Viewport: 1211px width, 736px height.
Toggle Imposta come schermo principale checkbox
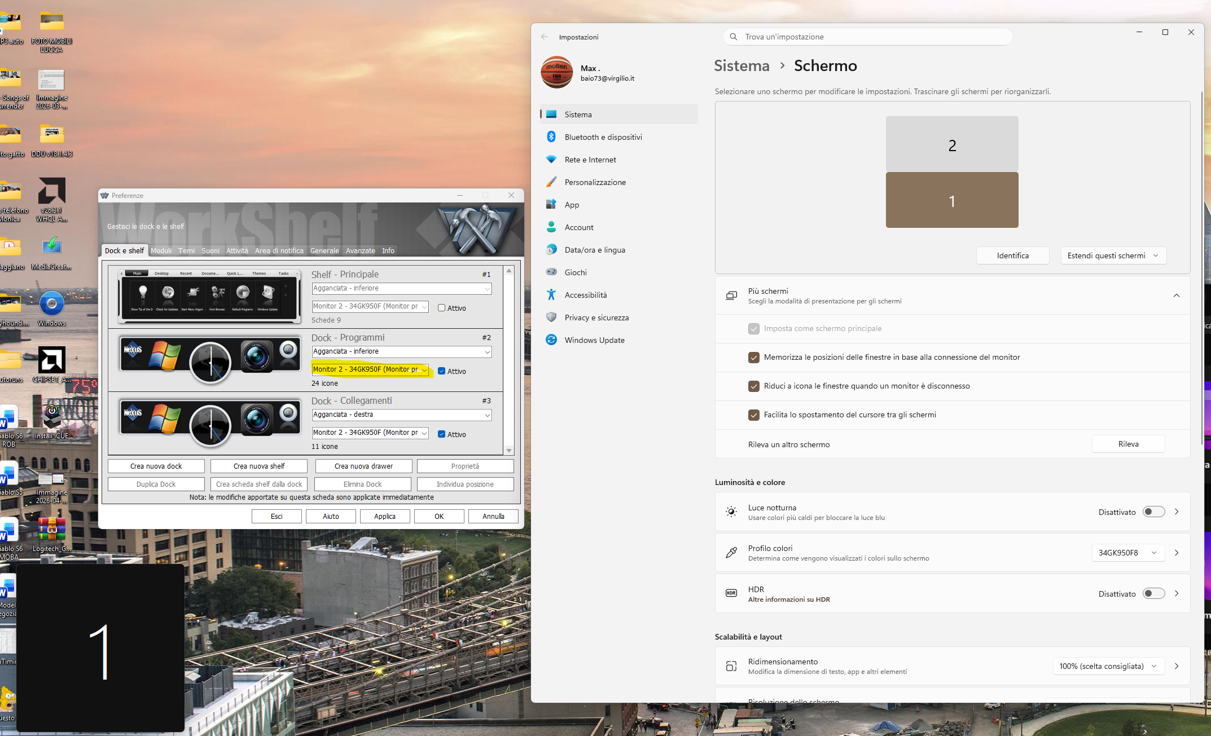754,329
